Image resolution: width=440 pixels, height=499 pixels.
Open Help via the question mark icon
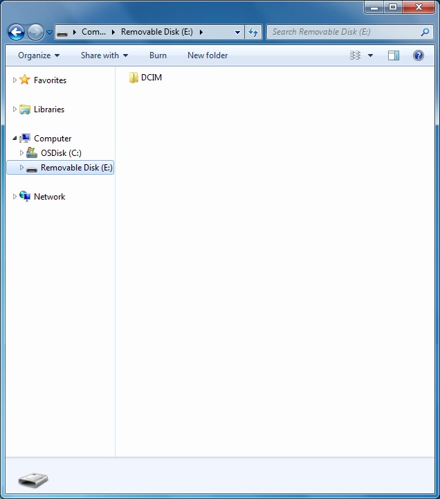click(x=419, y=55)
